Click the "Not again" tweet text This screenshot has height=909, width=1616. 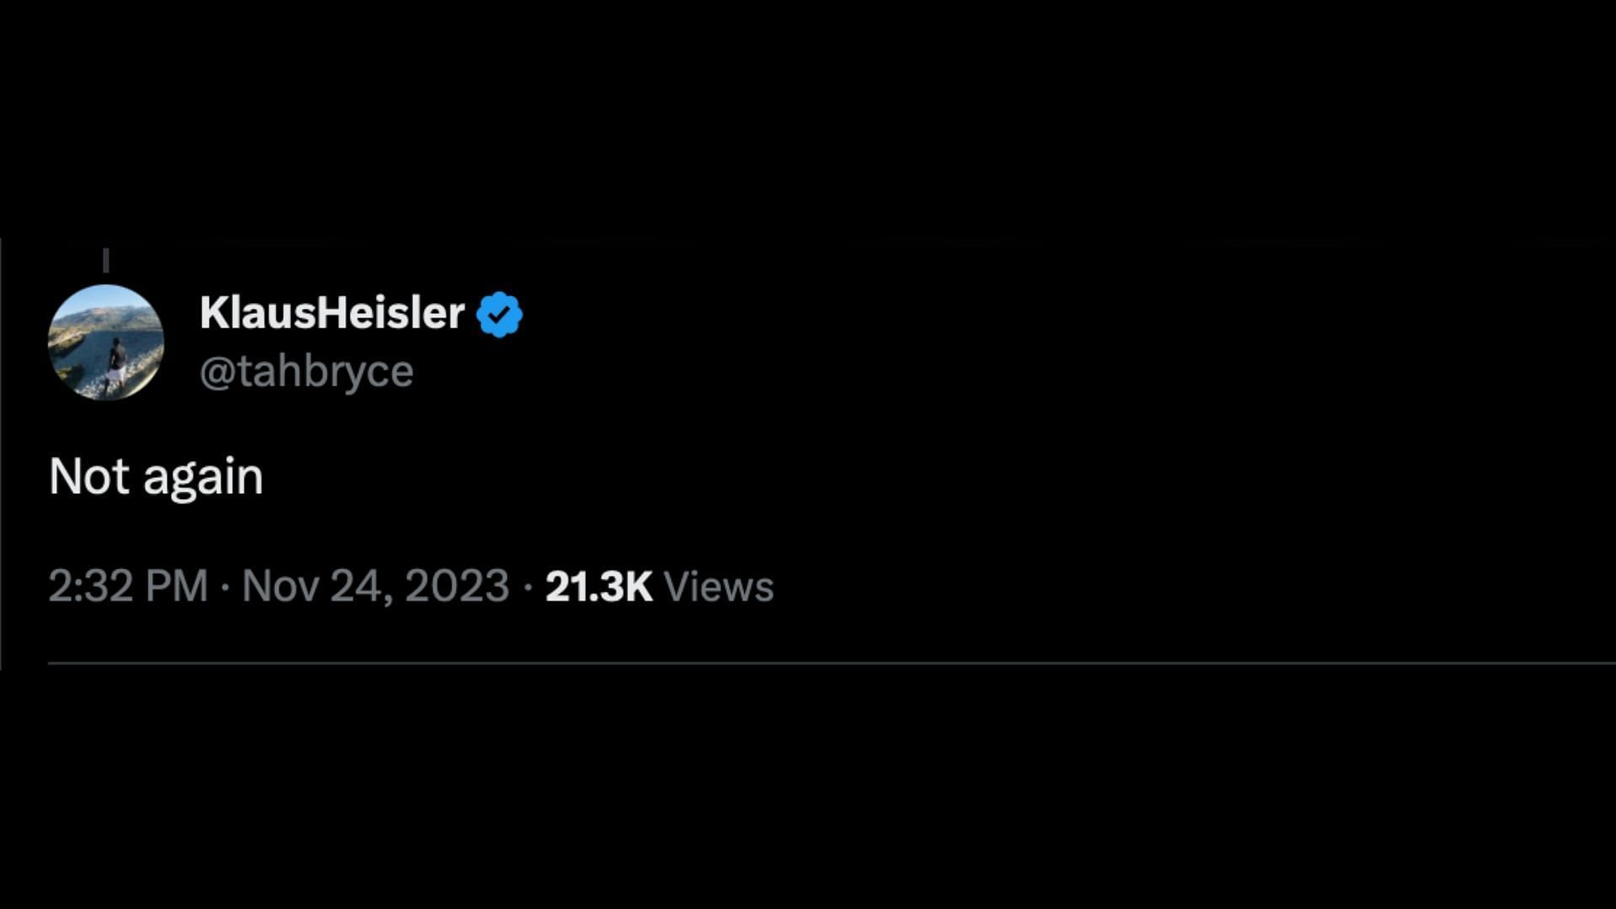pyautogui.click(x=156, y=476)
